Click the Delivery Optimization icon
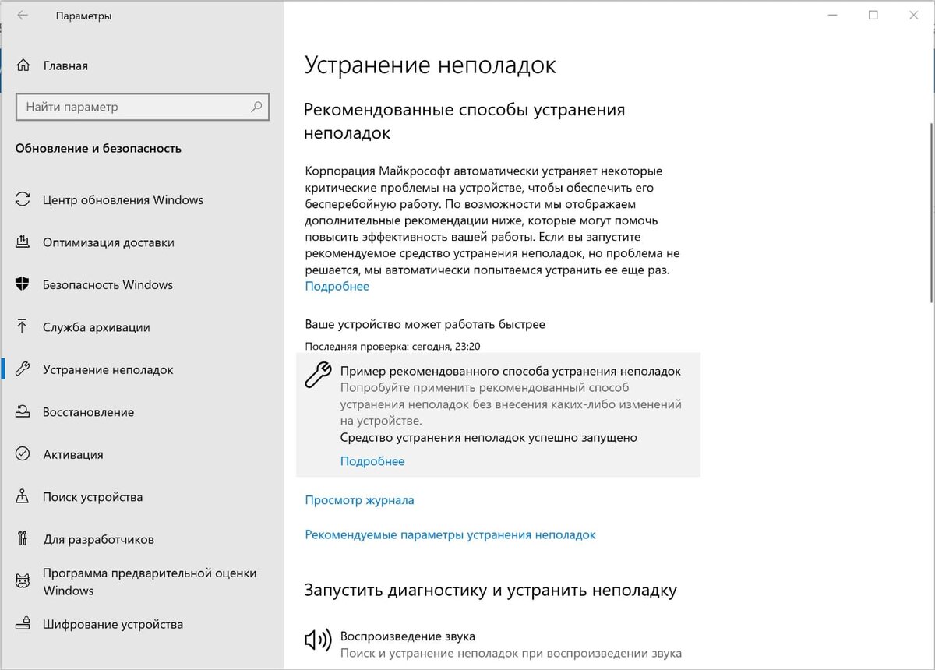Viewport: 935px width, 670px height. pyautogui.click(x=23, y=242)
